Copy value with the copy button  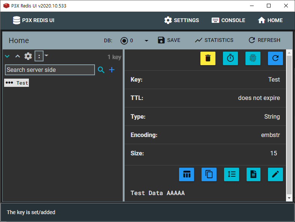pos(209,174)
